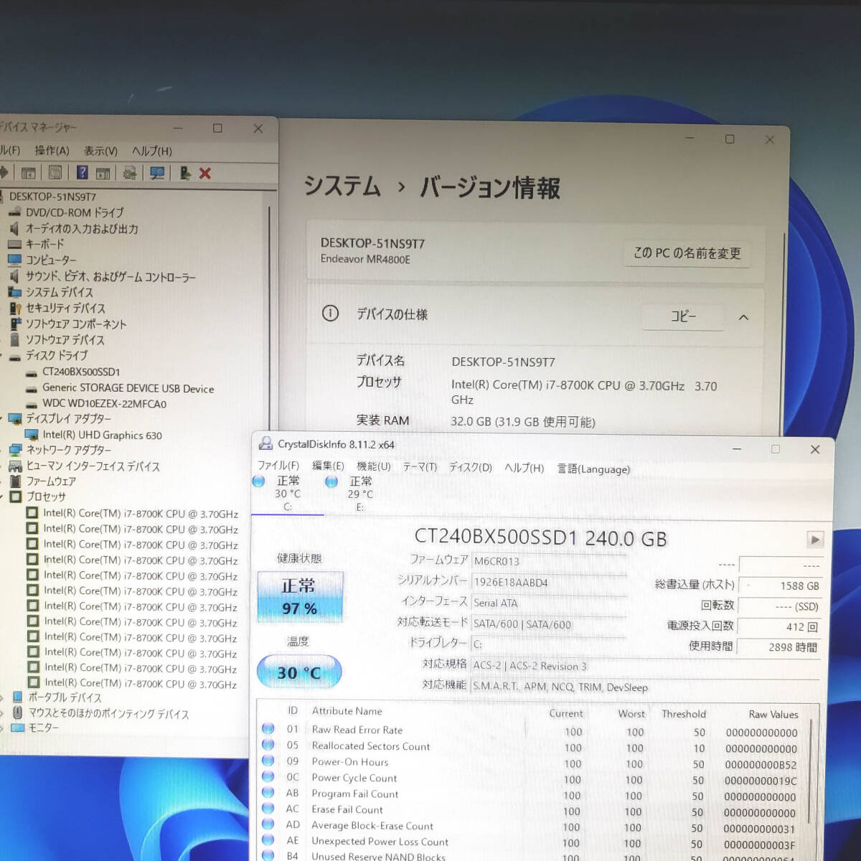This screenshot has height=861, width=861.
Task: Open テーマ(T) menu in CrystalDiskInfo
Action: 420,467
